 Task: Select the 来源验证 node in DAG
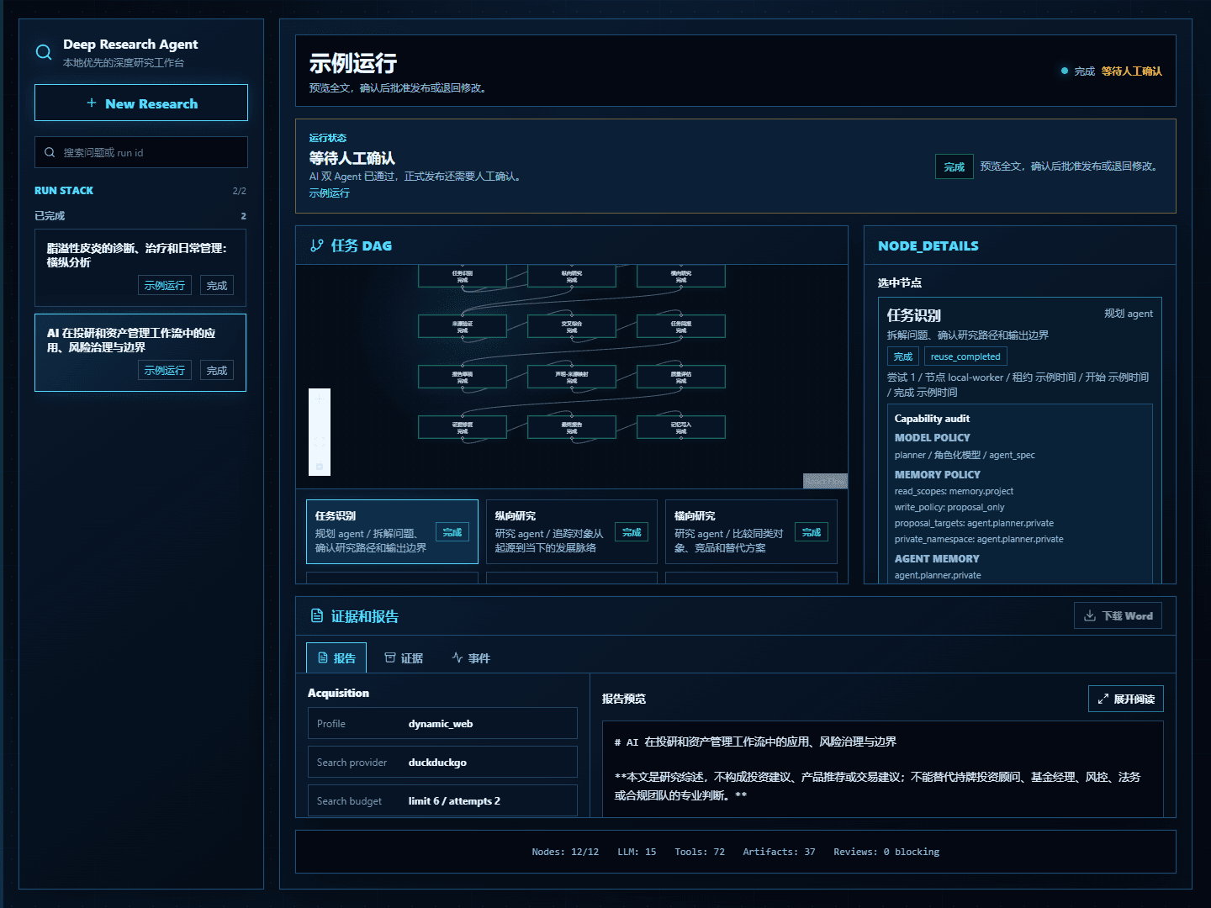[463, 326]
